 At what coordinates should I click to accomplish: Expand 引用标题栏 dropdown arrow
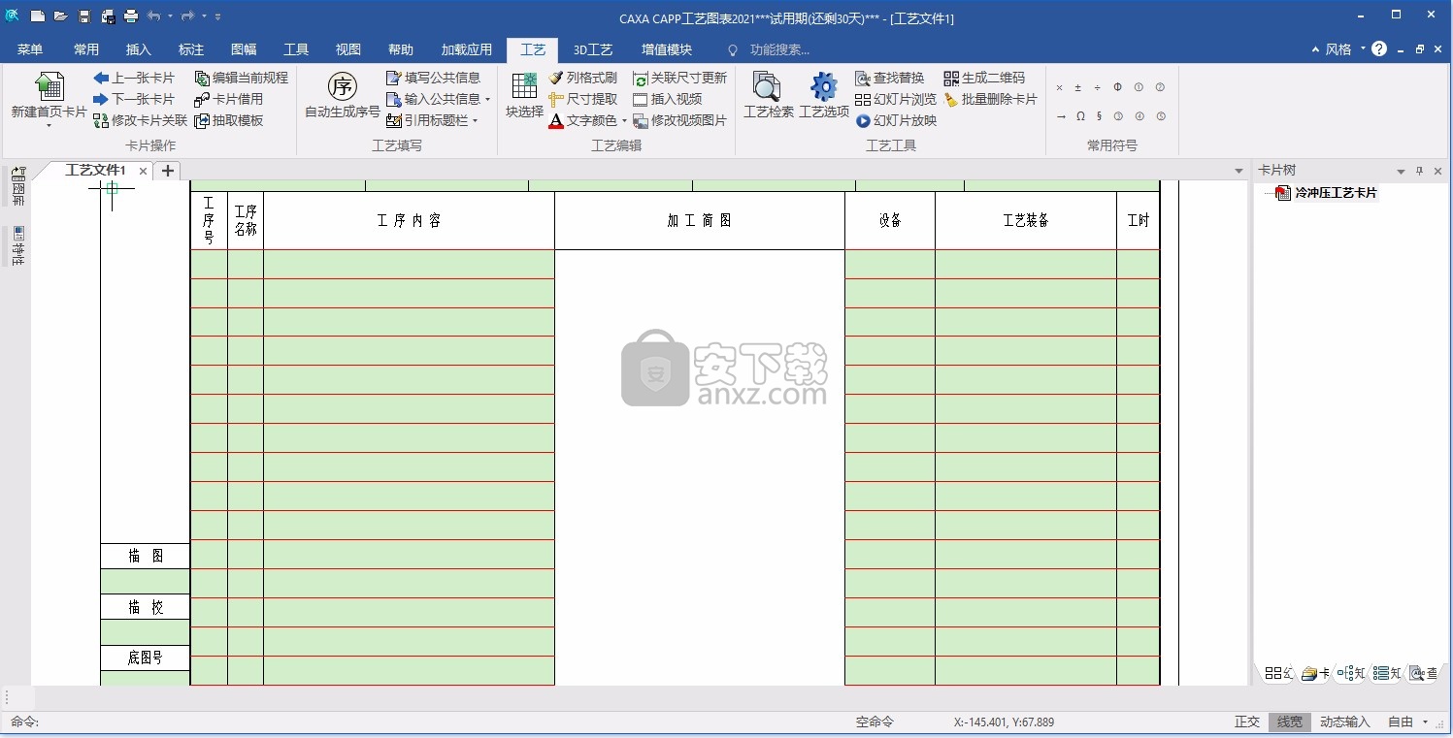coord(475,120)
